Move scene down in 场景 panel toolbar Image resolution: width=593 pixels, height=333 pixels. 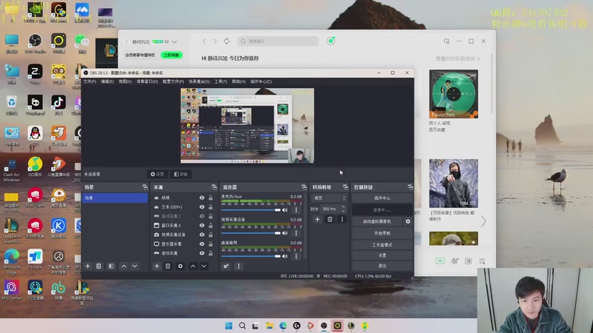click(135, 266)
